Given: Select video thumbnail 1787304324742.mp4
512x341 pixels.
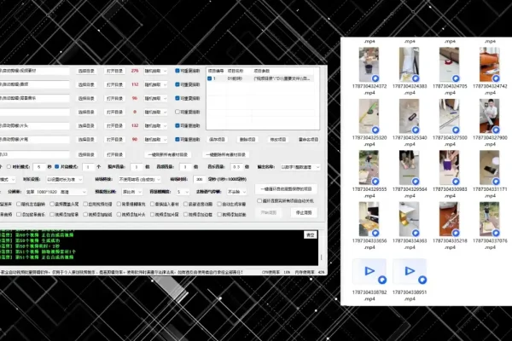Looking at the screenshot, I should 490,64.
